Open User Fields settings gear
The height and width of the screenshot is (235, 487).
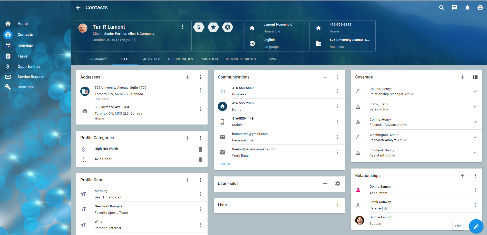(338, 184)
